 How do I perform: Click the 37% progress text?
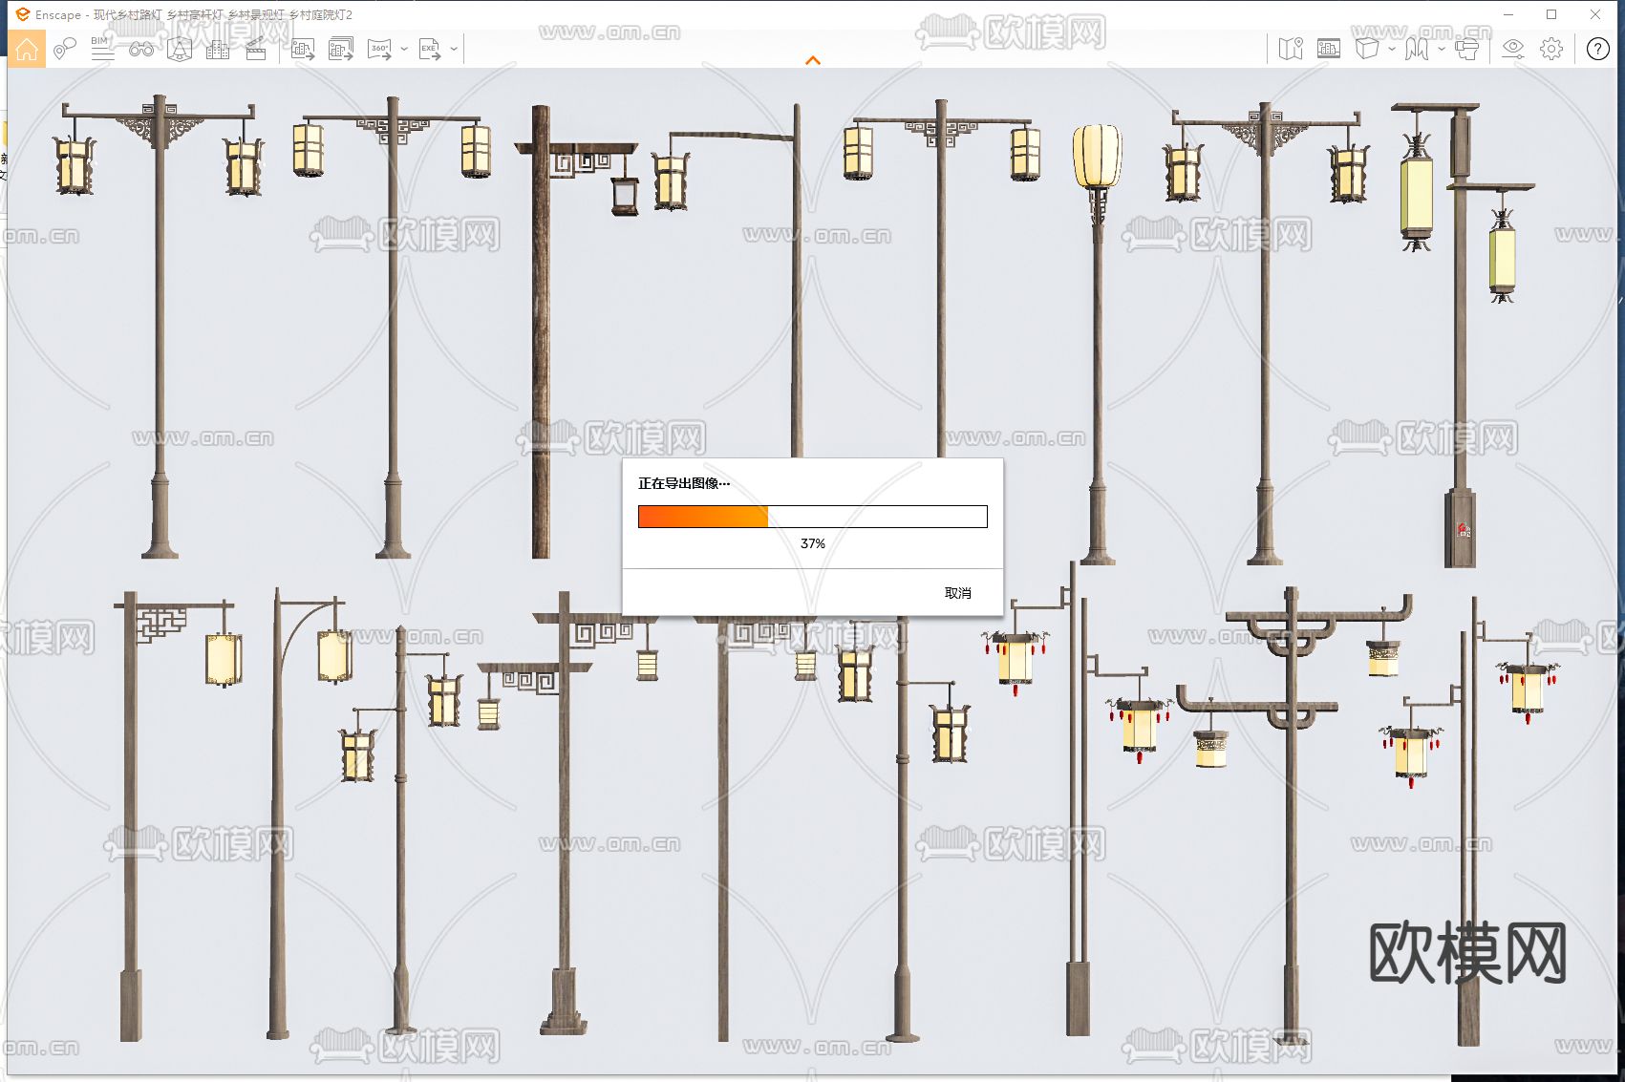click(813, 543)
